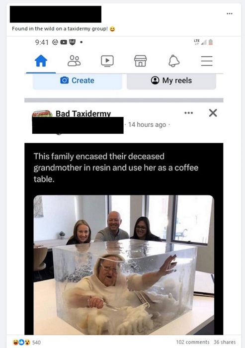View the 36 shares
This screenshot has height=348, width=245.
[225, 342]
